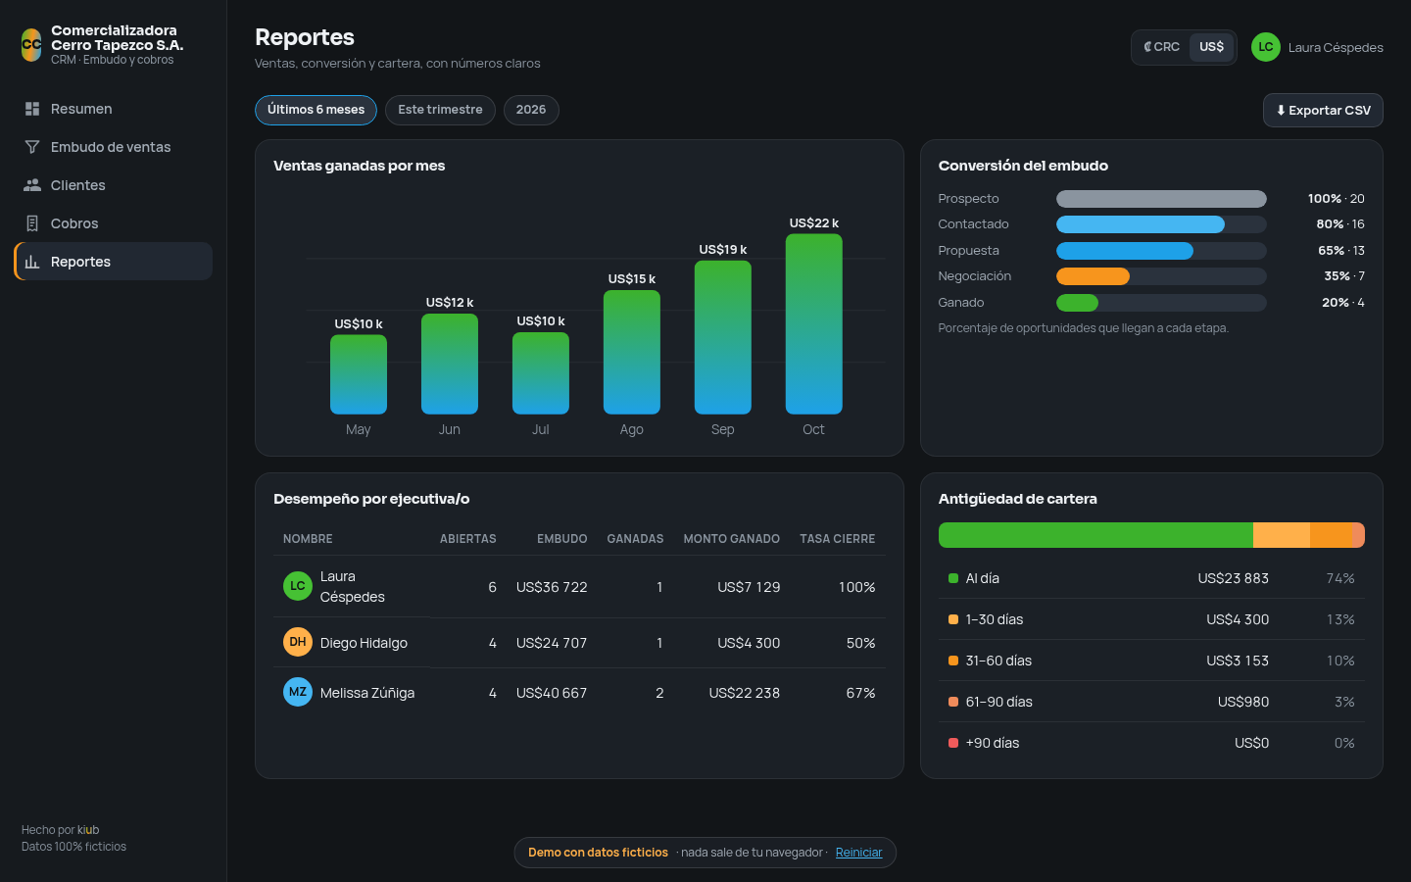Click the Cobros receipt icon
The width and height of the screenshot is (1411, 882).
pyautogui.click(x=32, y=223)
